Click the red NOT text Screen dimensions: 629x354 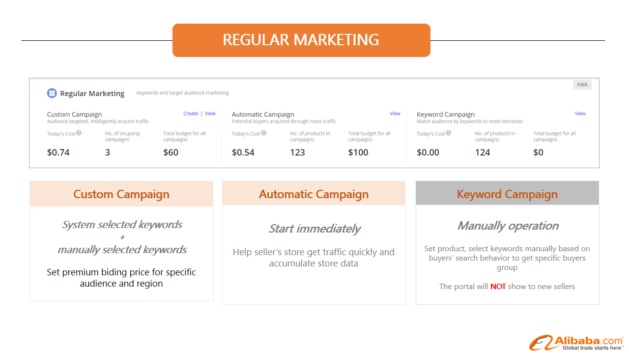[498, 286]
